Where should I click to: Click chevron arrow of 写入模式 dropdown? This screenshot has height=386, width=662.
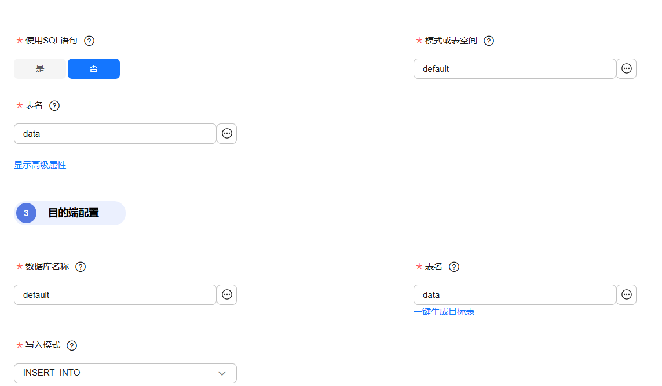[222, 373]
